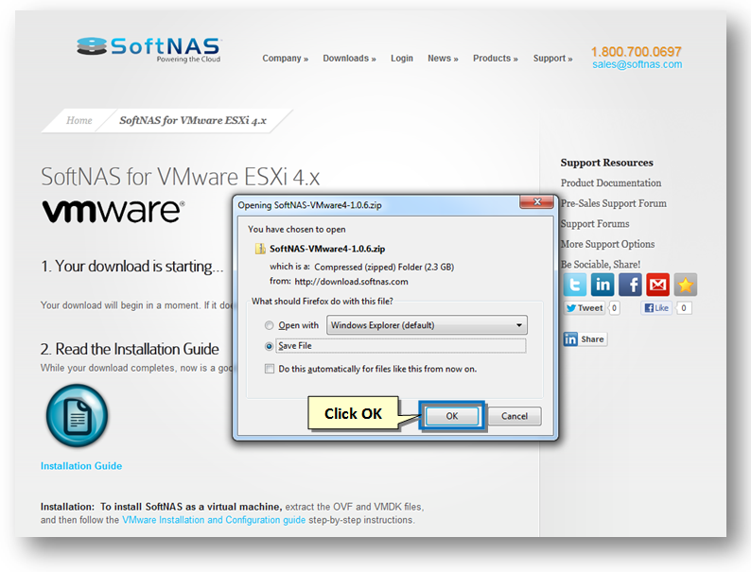The image size is (751, 572).
Task: Select the Save File radio button
Action: 270,346
